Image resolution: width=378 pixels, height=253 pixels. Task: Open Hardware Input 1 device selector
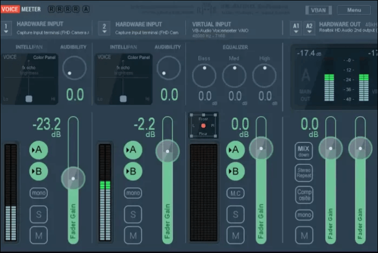[x=6, y=28]
